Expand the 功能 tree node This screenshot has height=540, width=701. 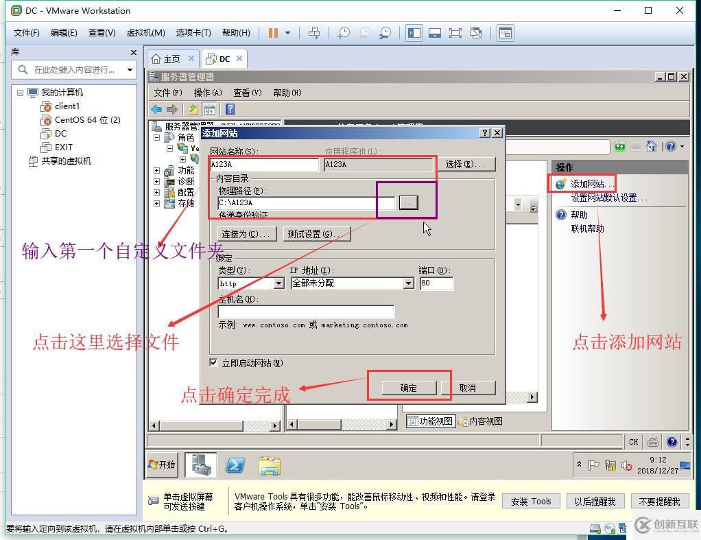click(x=156, y=170)
